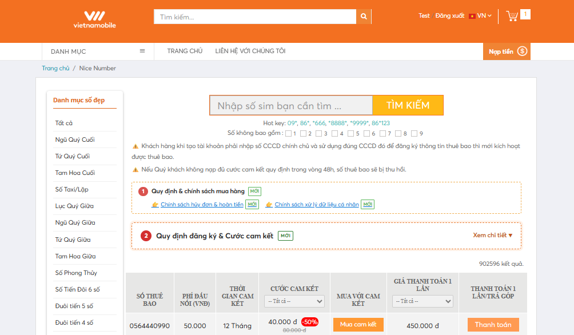This screenshot has height=335, width=574.
Task: Select Tứ Quý Cuối category
Action: 73,156
